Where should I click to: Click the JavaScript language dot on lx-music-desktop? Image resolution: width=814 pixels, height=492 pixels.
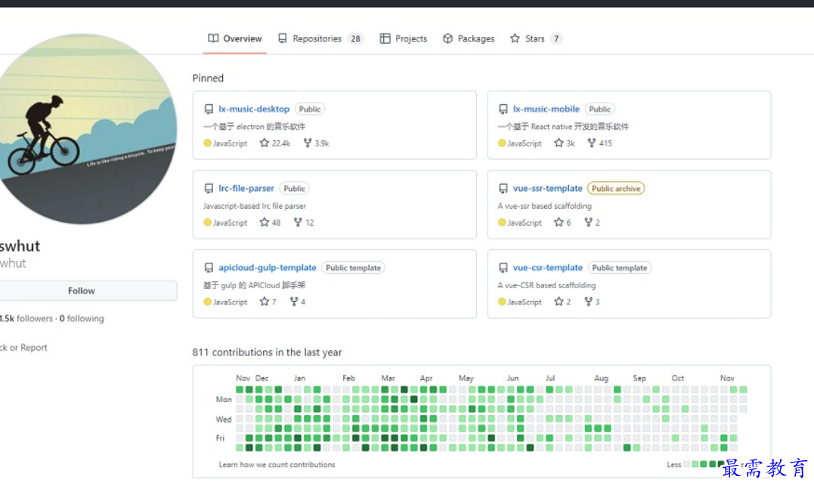(207, 143)
